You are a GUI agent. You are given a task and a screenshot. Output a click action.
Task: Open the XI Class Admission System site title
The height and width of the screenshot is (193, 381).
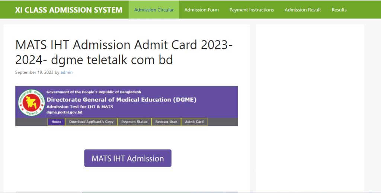69,10
